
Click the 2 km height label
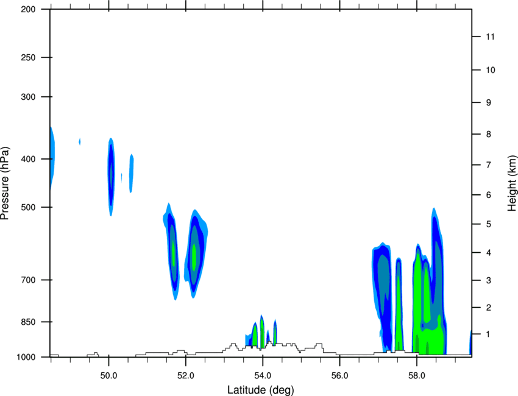coord(489,308)
